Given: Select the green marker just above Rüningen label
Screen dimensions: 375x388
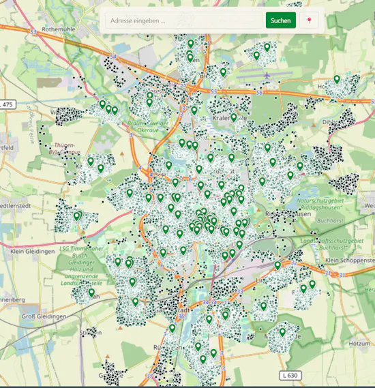Looking at the screenshot, I should 172,329.
